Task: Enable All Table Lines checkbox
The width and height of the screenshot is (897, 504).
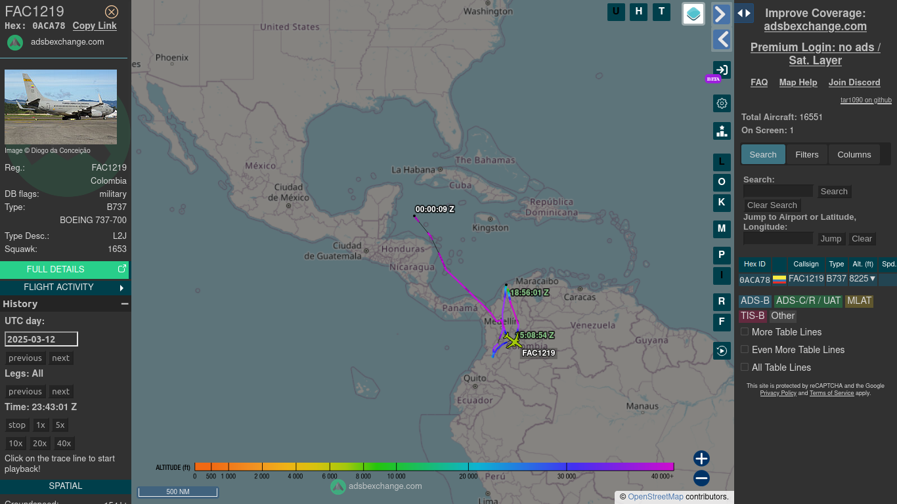Action: pos(745,367)
